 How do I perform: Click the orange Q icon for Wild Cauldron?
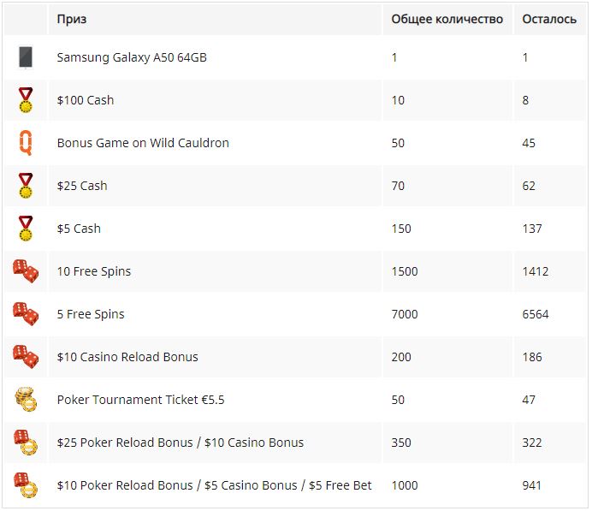point(26,143)
